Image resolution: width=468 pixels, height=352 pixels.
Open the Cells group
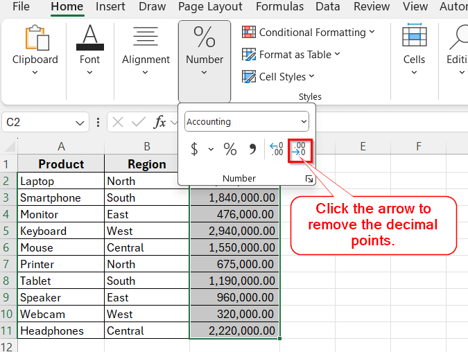[414, 50]
